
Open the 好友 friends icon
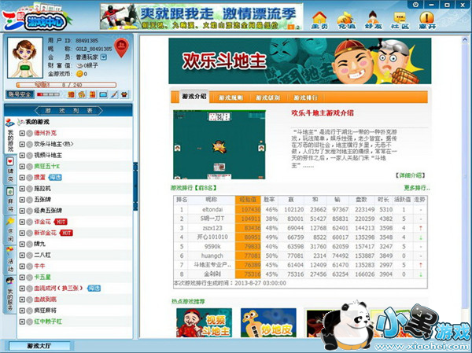[373, 20]
